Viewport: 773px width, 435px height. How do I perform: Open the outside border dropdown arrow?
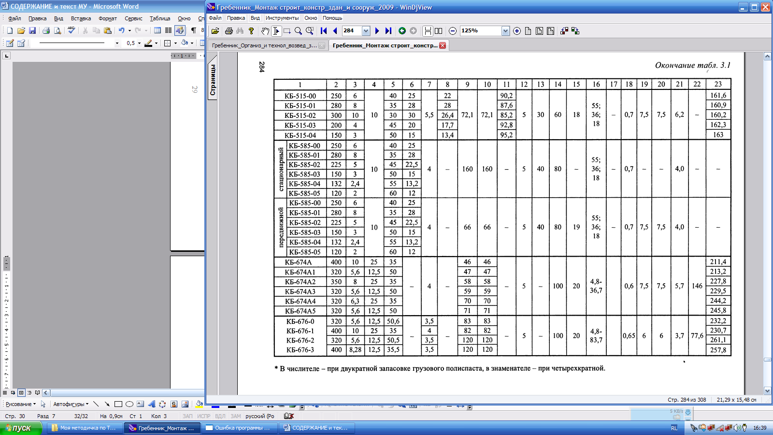click(175, 43)
